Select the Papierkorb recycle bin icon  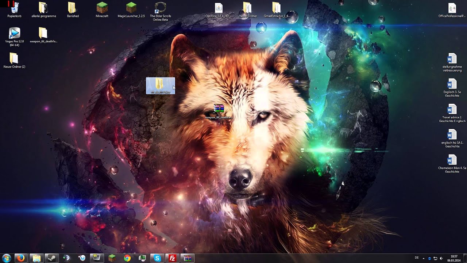[x=15, y=10]
